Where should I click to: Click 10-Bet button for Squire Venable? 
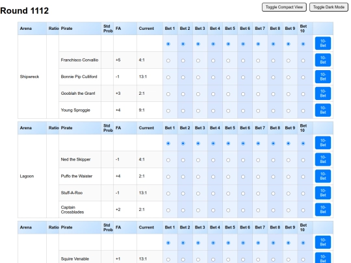click(x=323, y=258)
